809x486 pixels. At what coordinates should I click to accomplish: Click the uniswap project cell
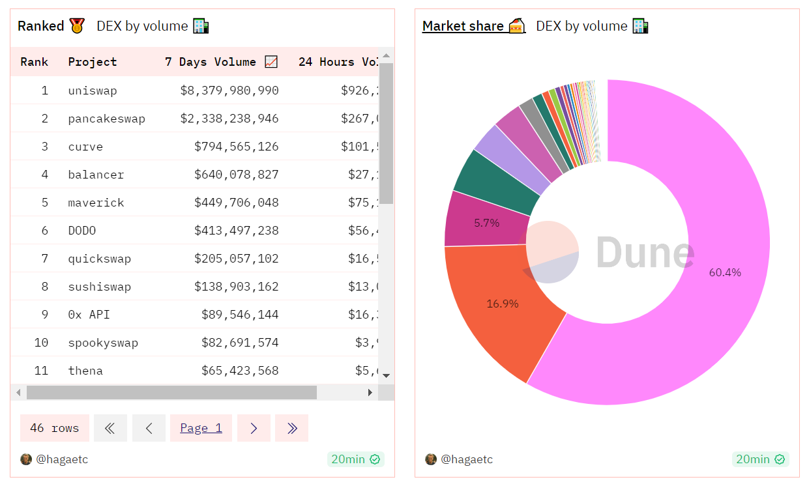coord(93,91)
